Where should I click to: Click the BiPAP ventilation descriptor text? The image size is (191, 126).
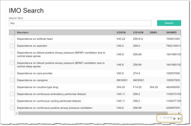click(x=61, y=54)
